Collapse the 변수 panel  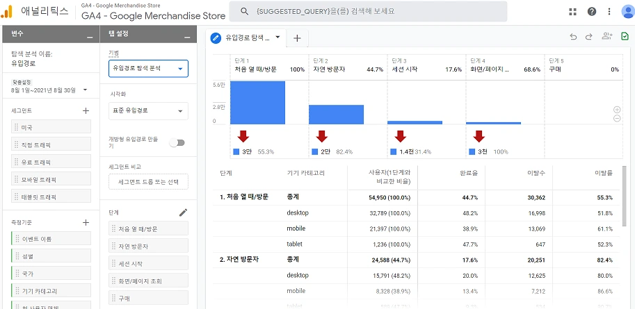[90, 37]
